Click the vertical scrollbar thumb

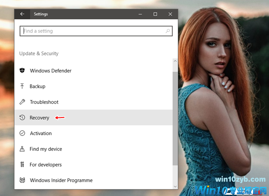(175, 118)
